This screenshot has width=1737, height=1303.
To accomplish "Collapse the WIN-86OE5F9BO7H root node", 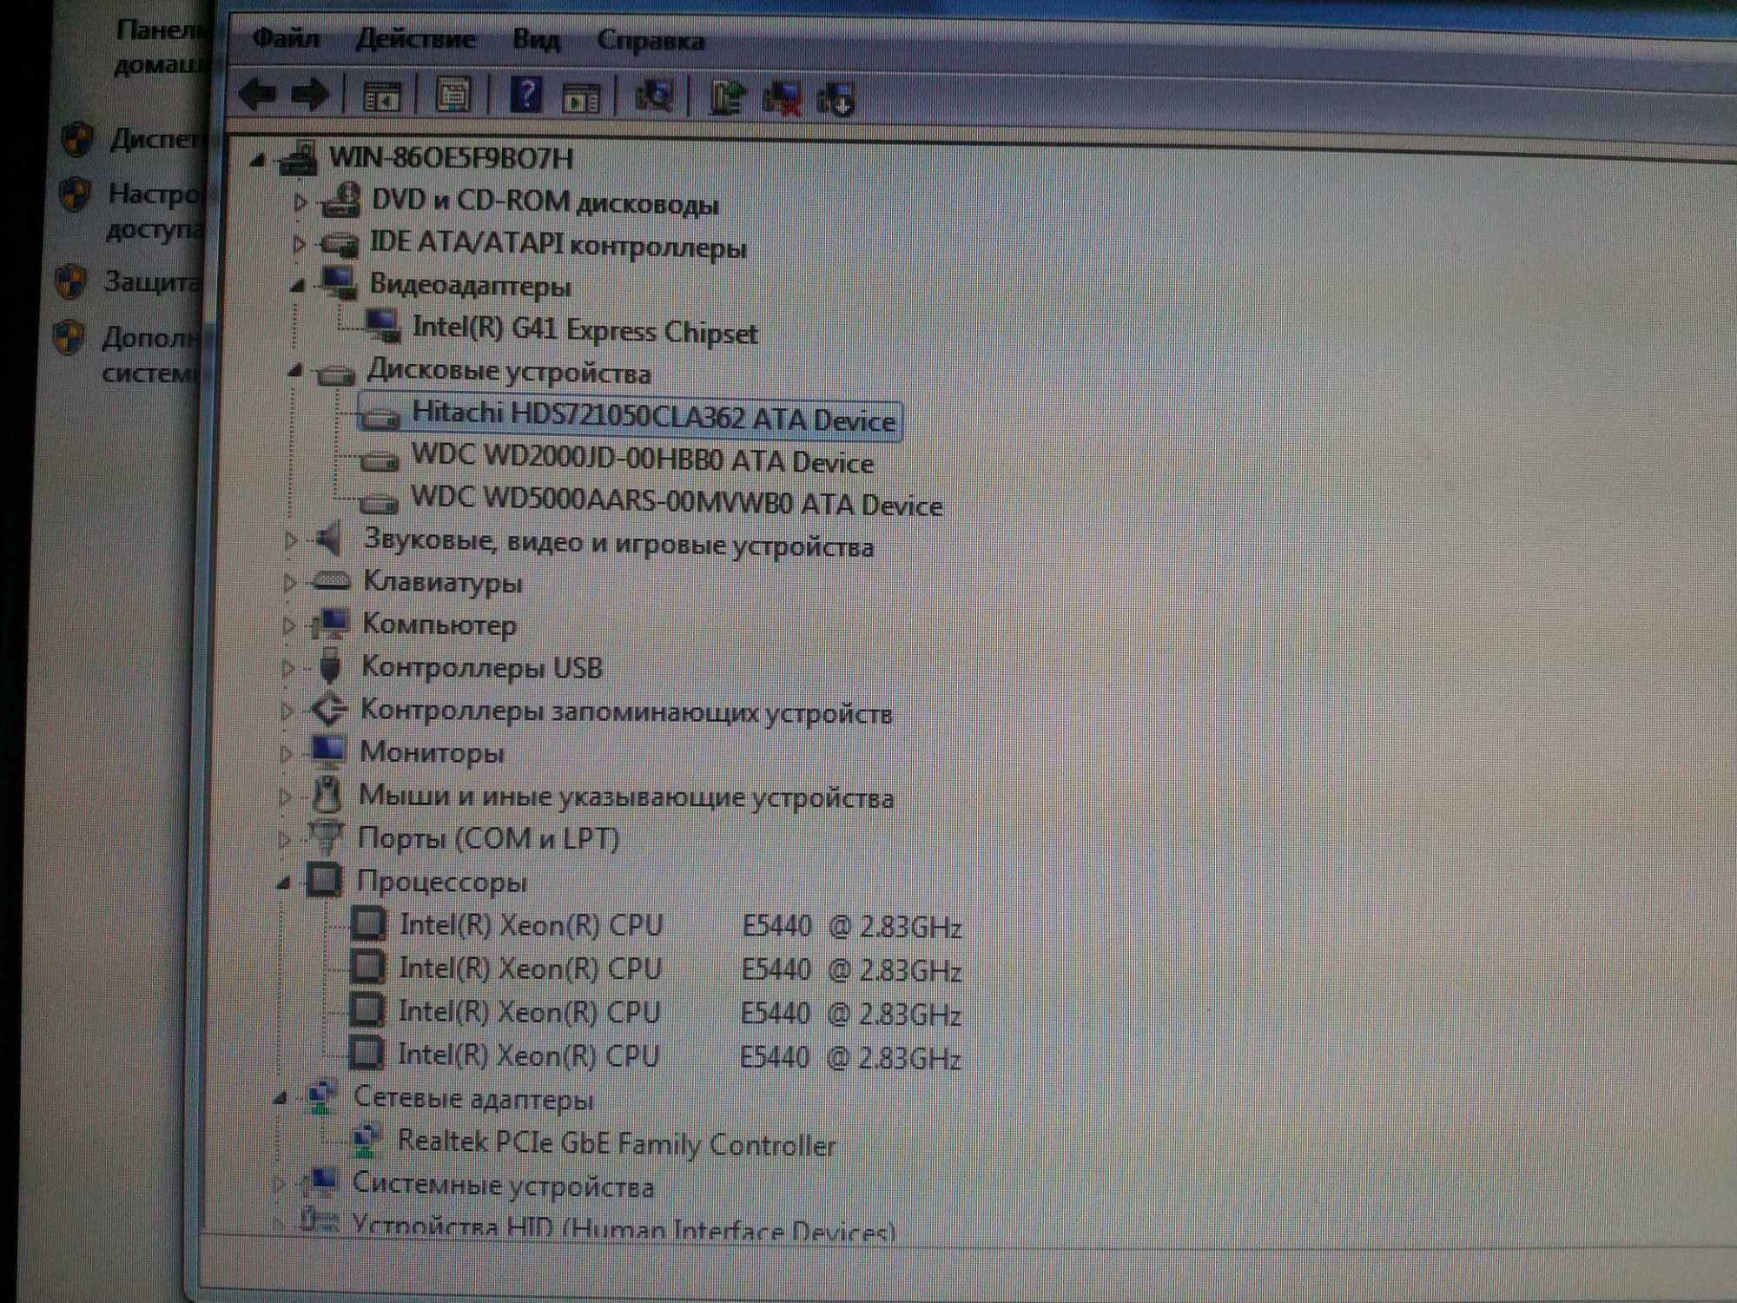I will pyautogui.click(x=257, y=159).
